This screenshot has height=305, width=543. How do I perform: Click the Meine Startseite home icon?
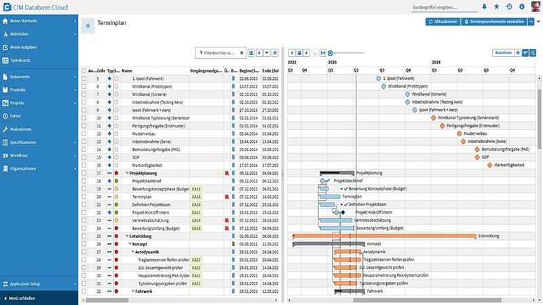pyautogui.click(x=5, y=21)
